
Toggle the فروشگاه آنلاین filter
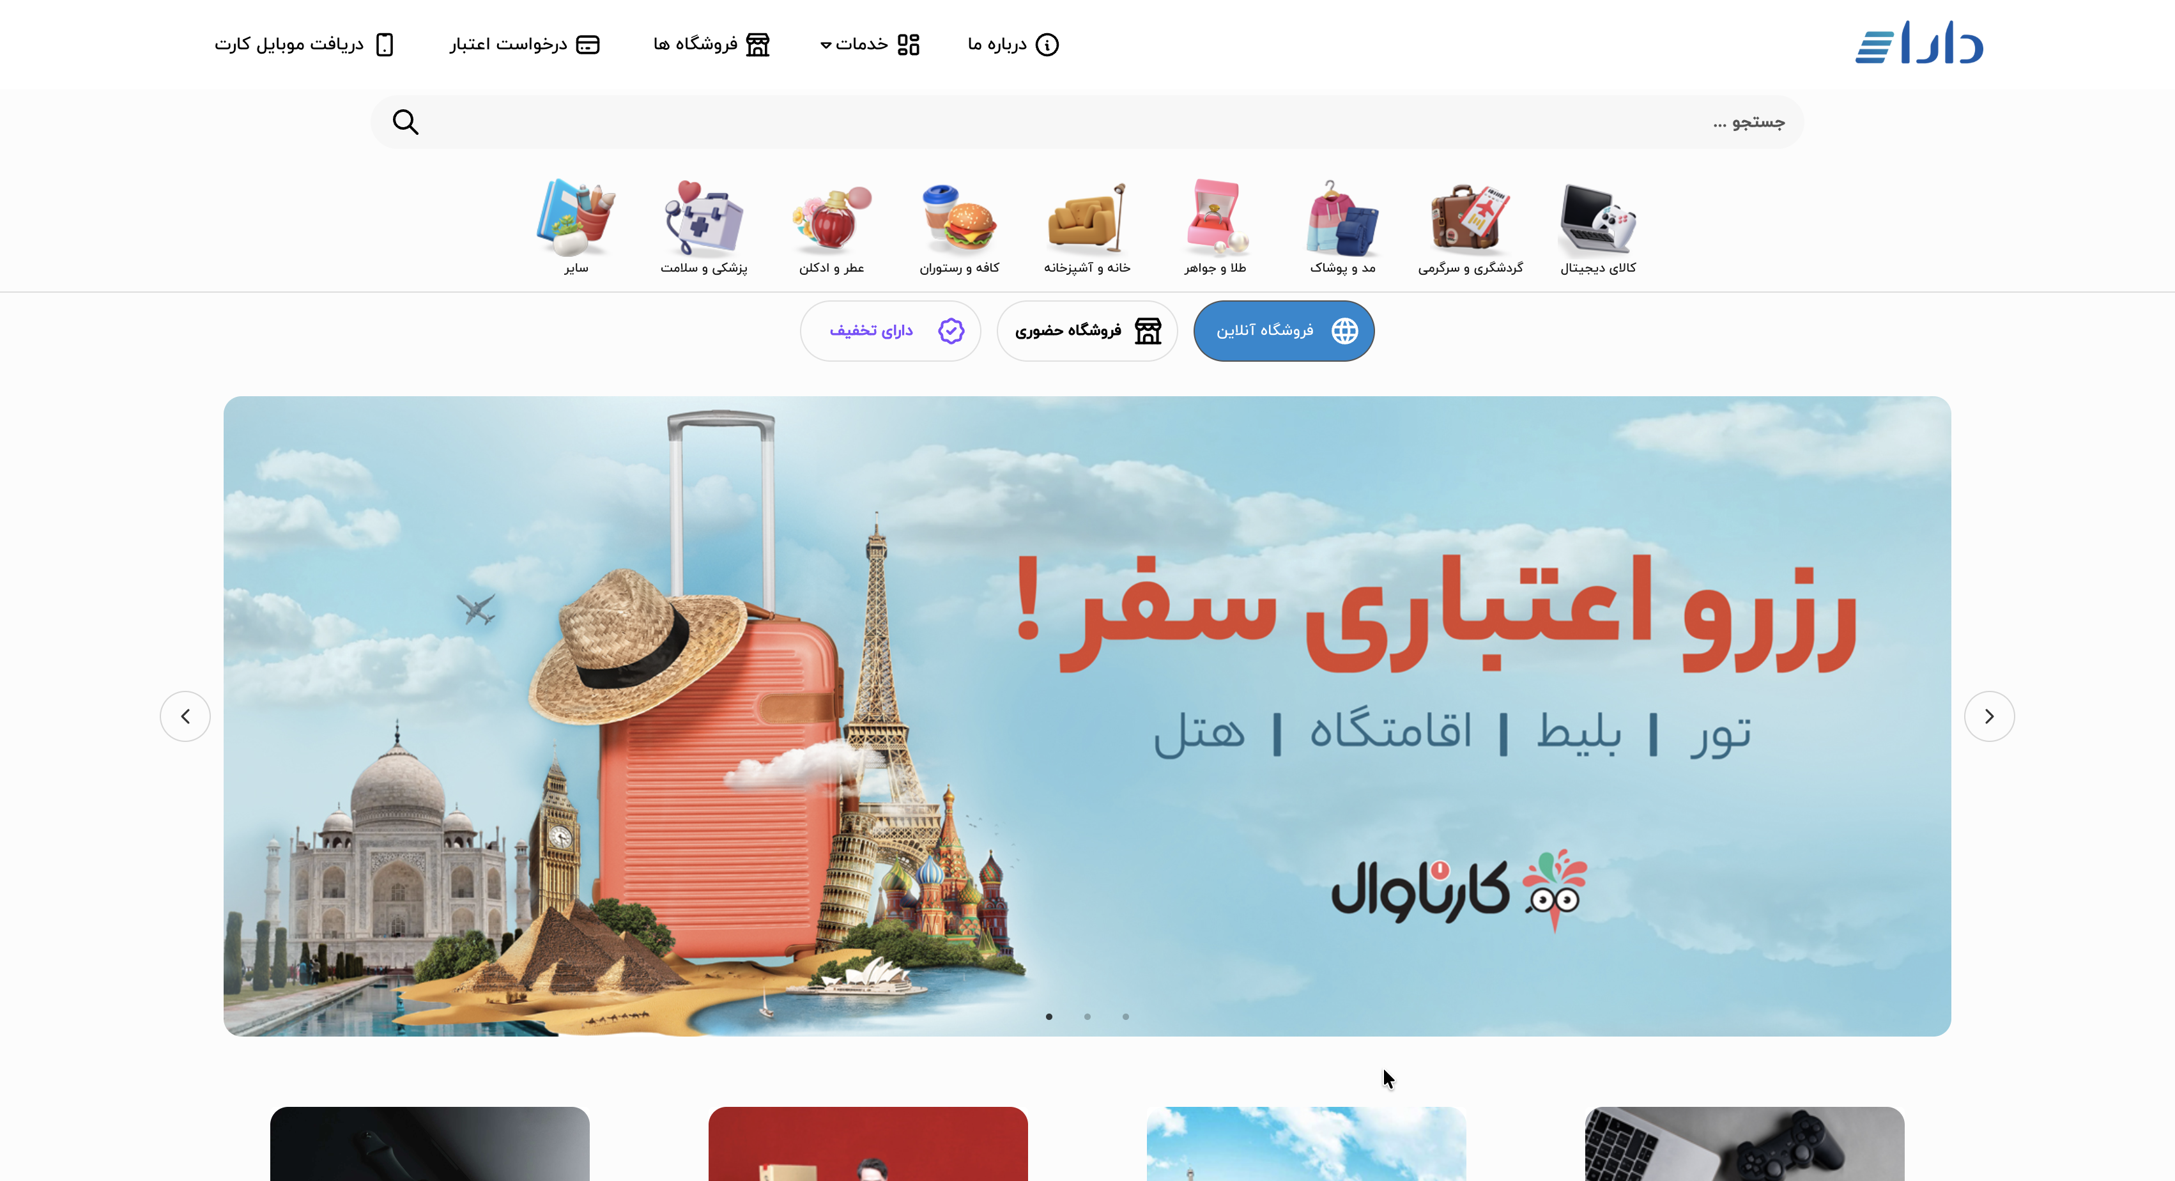[x=1284, y=330]
